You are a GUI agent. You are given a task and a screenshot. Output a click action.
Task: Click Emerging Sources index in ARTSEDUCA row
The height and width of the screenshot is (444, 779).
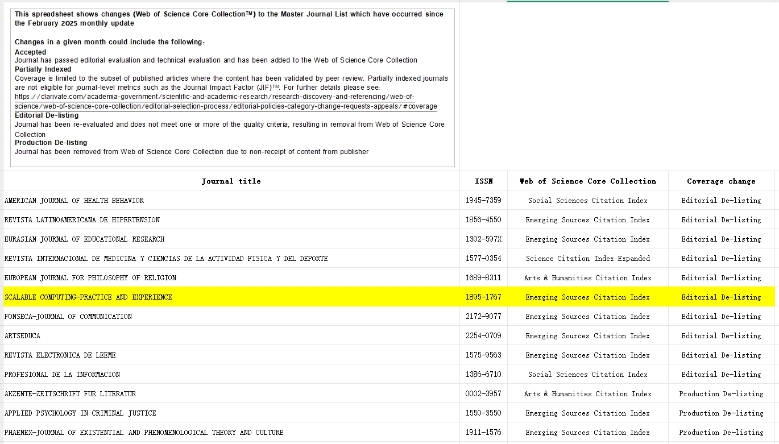[588, 335]
